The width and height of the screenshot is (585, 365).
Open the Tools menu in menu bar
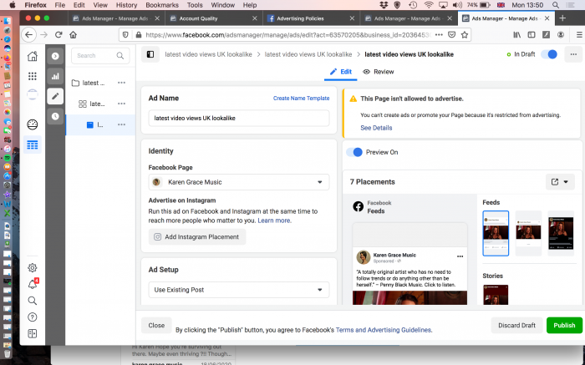pos(195,5)
